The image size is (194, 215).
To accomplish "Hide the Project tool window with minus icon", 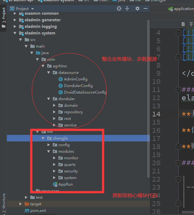I will coord(146,9).
